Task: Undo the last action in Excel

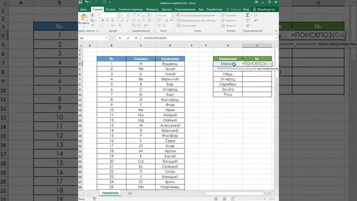Action: click(87, 2)
